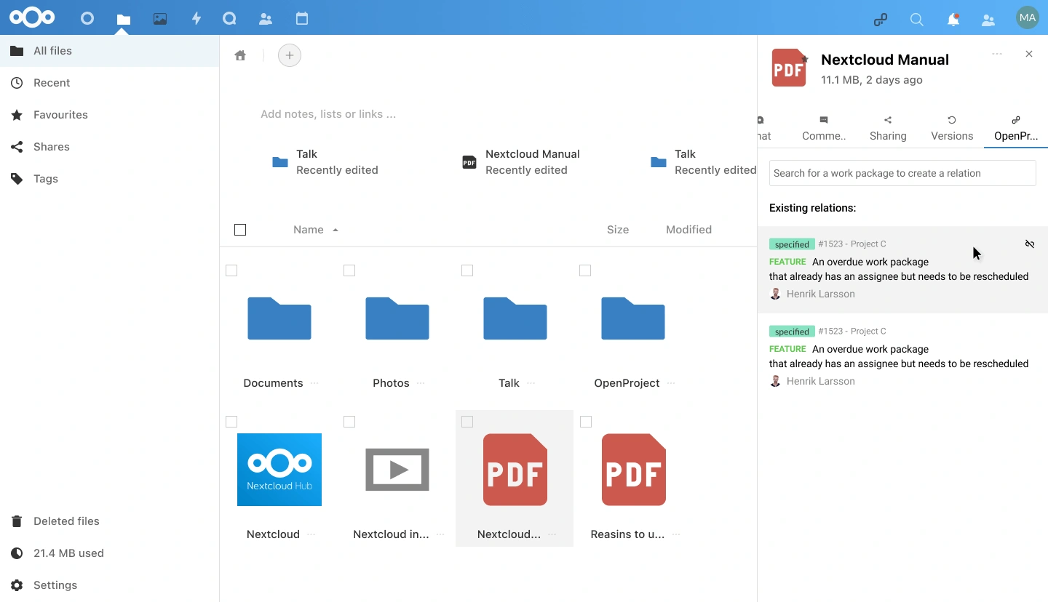
Task: Unlink the first work package relation
Action: click(1029, 244)
